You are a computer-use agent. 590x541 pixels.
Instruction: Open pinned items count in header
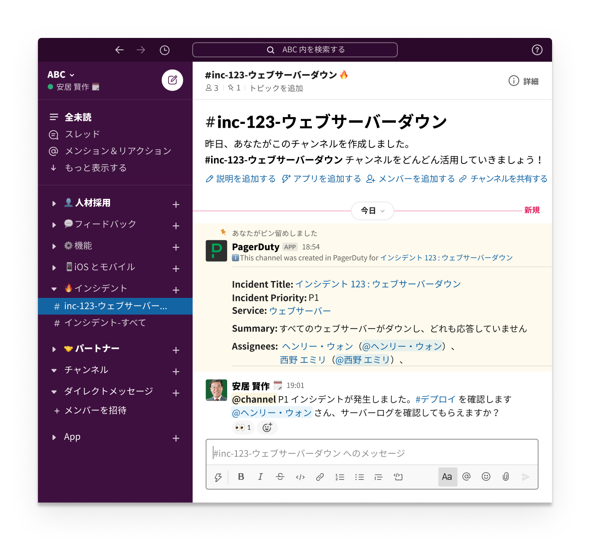click(234, 88)
